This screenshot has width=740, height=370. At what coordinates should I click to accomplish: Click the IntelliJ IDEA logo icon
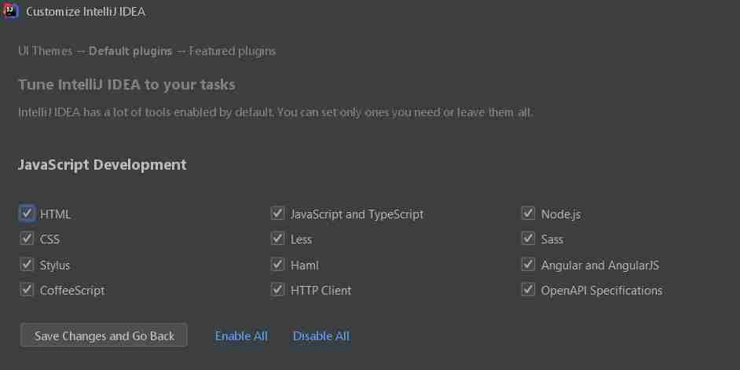coord(11,11)
